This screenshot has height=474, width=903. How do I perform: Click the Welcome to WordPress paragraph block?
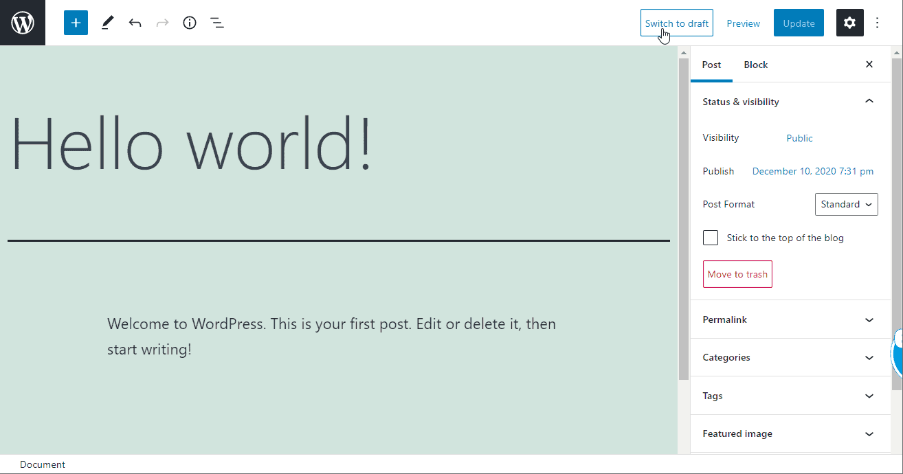click(331, 337)
